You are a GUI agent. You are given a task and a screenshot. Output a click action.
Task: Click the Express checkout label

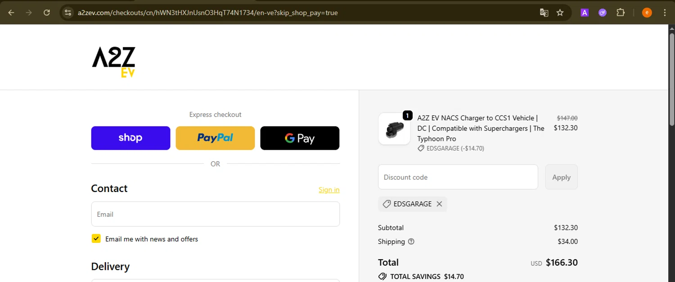(215, 115)
